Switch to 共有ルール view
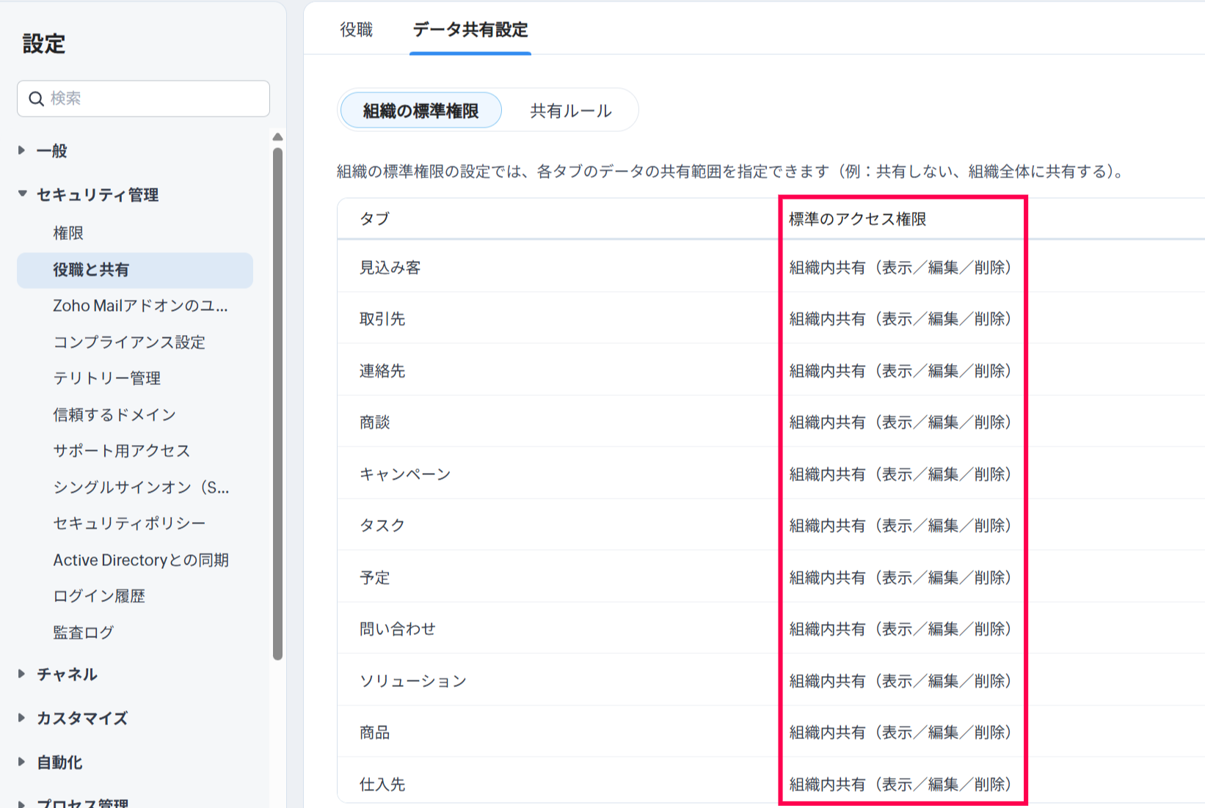 [x=570, y=111]
